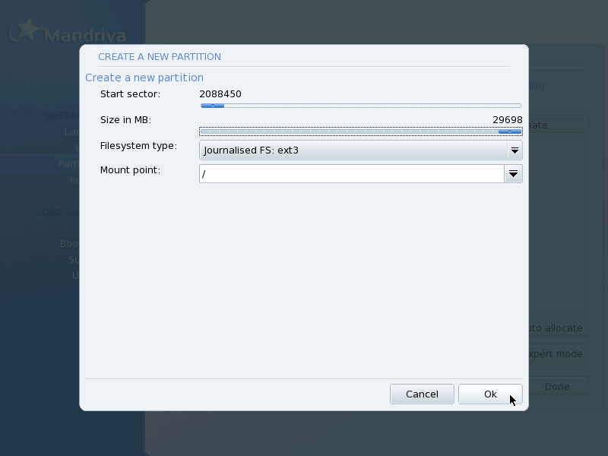The image size is (608, 456).
Task: Click the partially hidden Auto allocate button
Action: [x=557, y=328]
